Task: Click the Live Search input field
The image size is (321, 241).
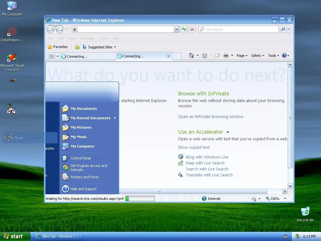Action: coord(239,29)
